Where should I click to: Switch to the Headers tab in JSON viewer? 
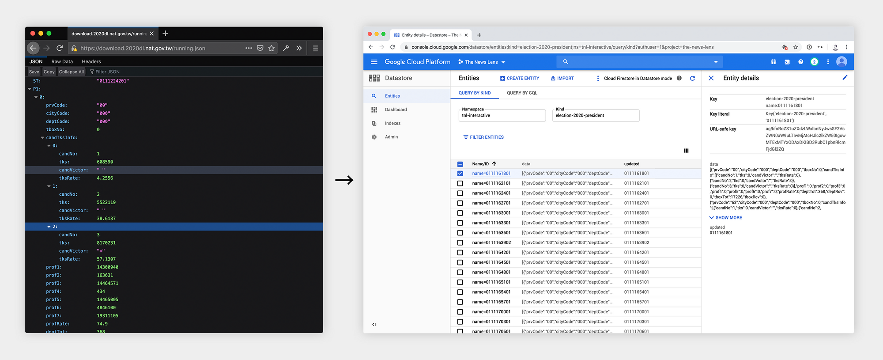tap(91, 61)
